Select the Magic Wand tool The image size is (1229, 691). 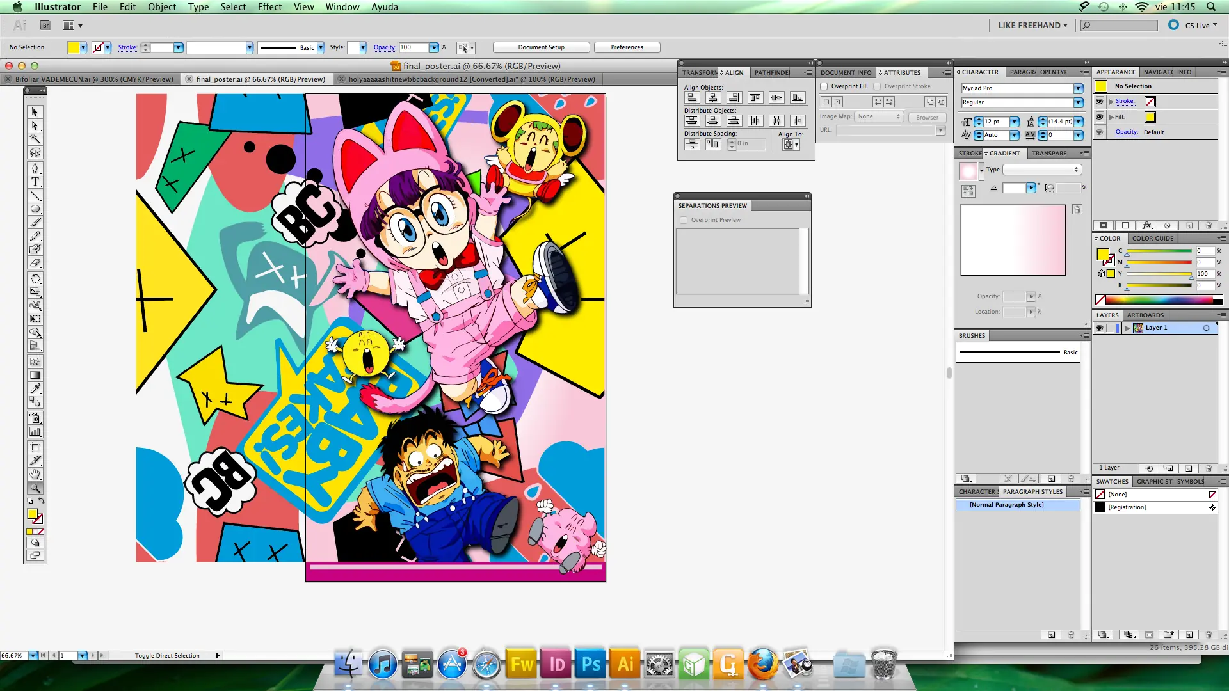(35, 139)
